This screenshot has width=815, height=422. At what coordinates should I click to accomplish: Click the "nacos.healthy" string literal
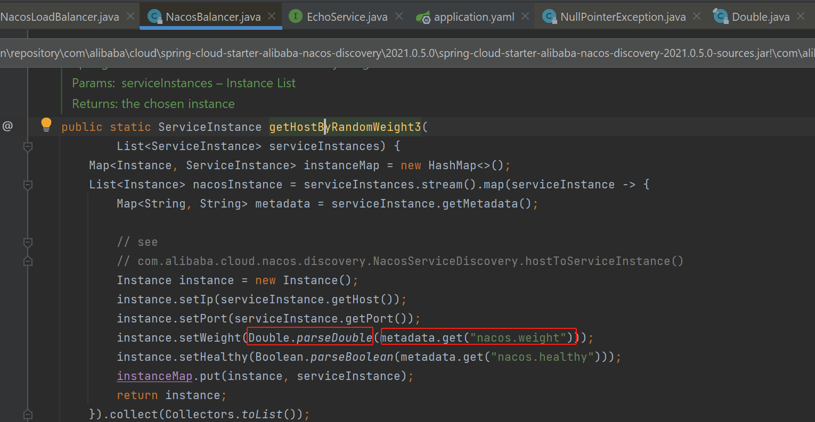click(x=542, y=357)
